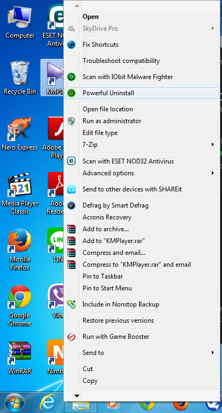This screenshot has width=222, height=413.
Task: Select the LINE desktop shortcut
Action: [x=56, y=245]
